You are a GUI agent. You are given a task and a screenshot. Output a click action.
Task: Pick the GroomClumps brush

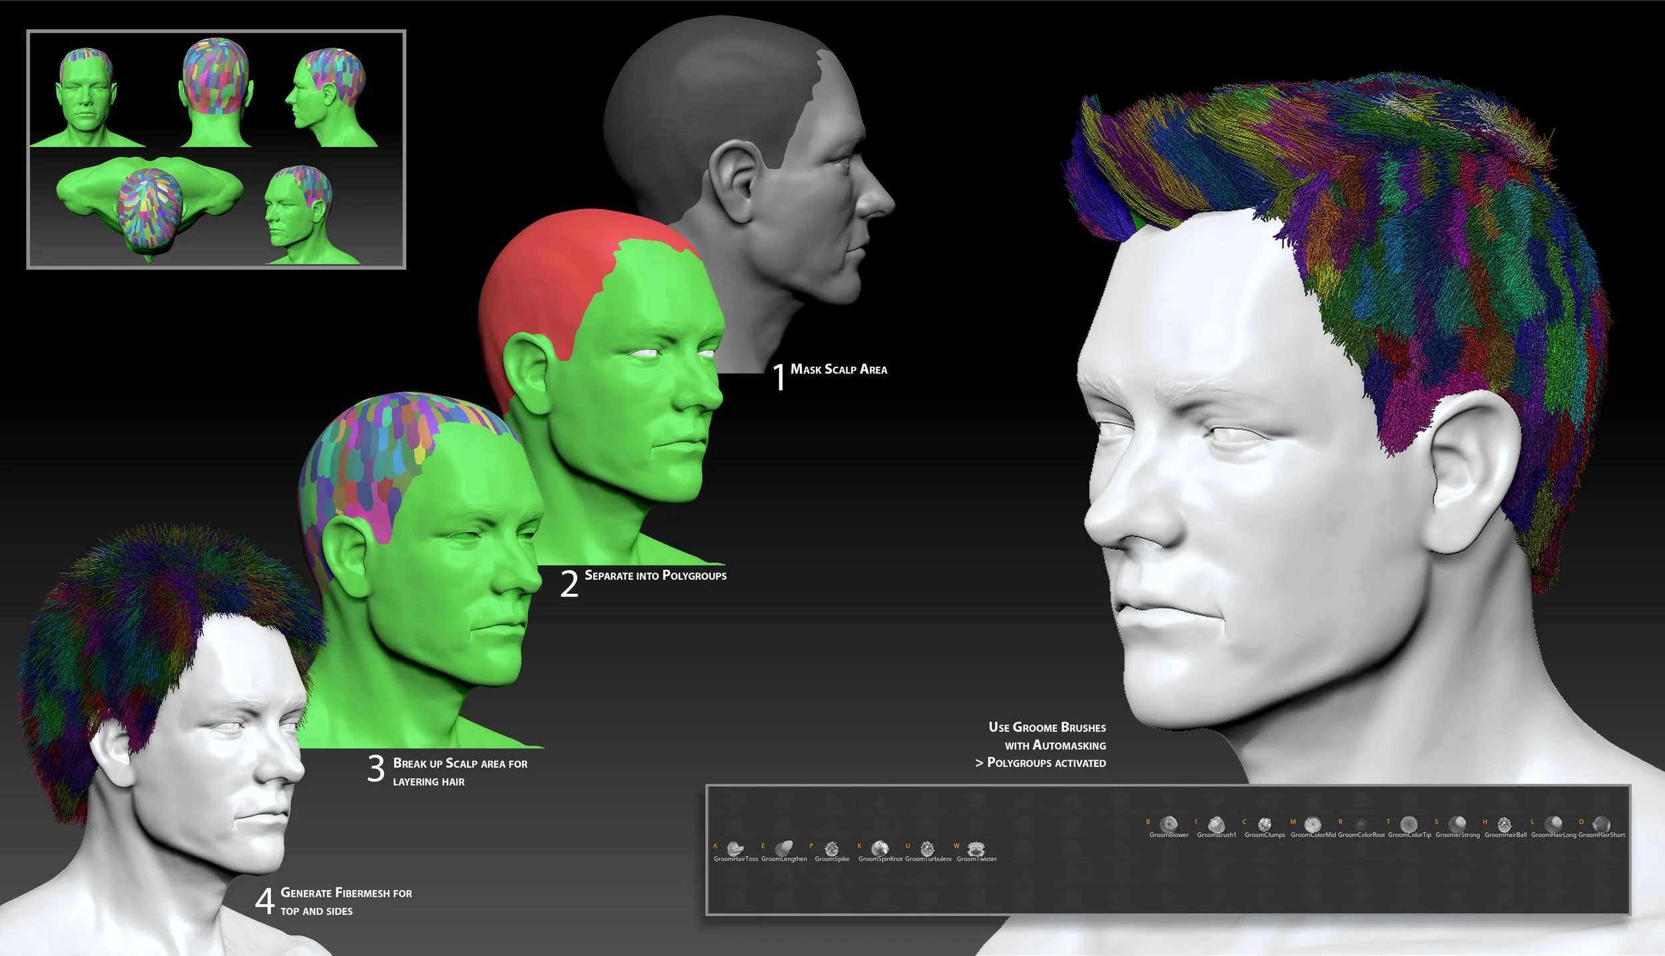click(1264, 824)
